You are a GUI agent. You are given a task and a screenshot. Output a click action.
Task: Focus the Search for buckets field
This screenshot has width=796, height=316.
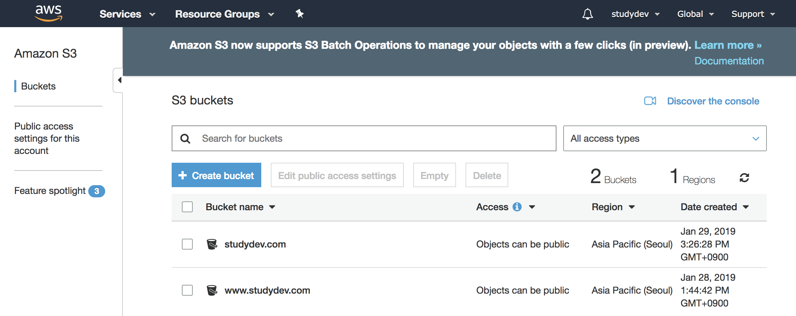364,138
